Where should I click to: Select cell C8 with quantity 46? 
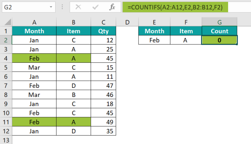click(103, 95)
